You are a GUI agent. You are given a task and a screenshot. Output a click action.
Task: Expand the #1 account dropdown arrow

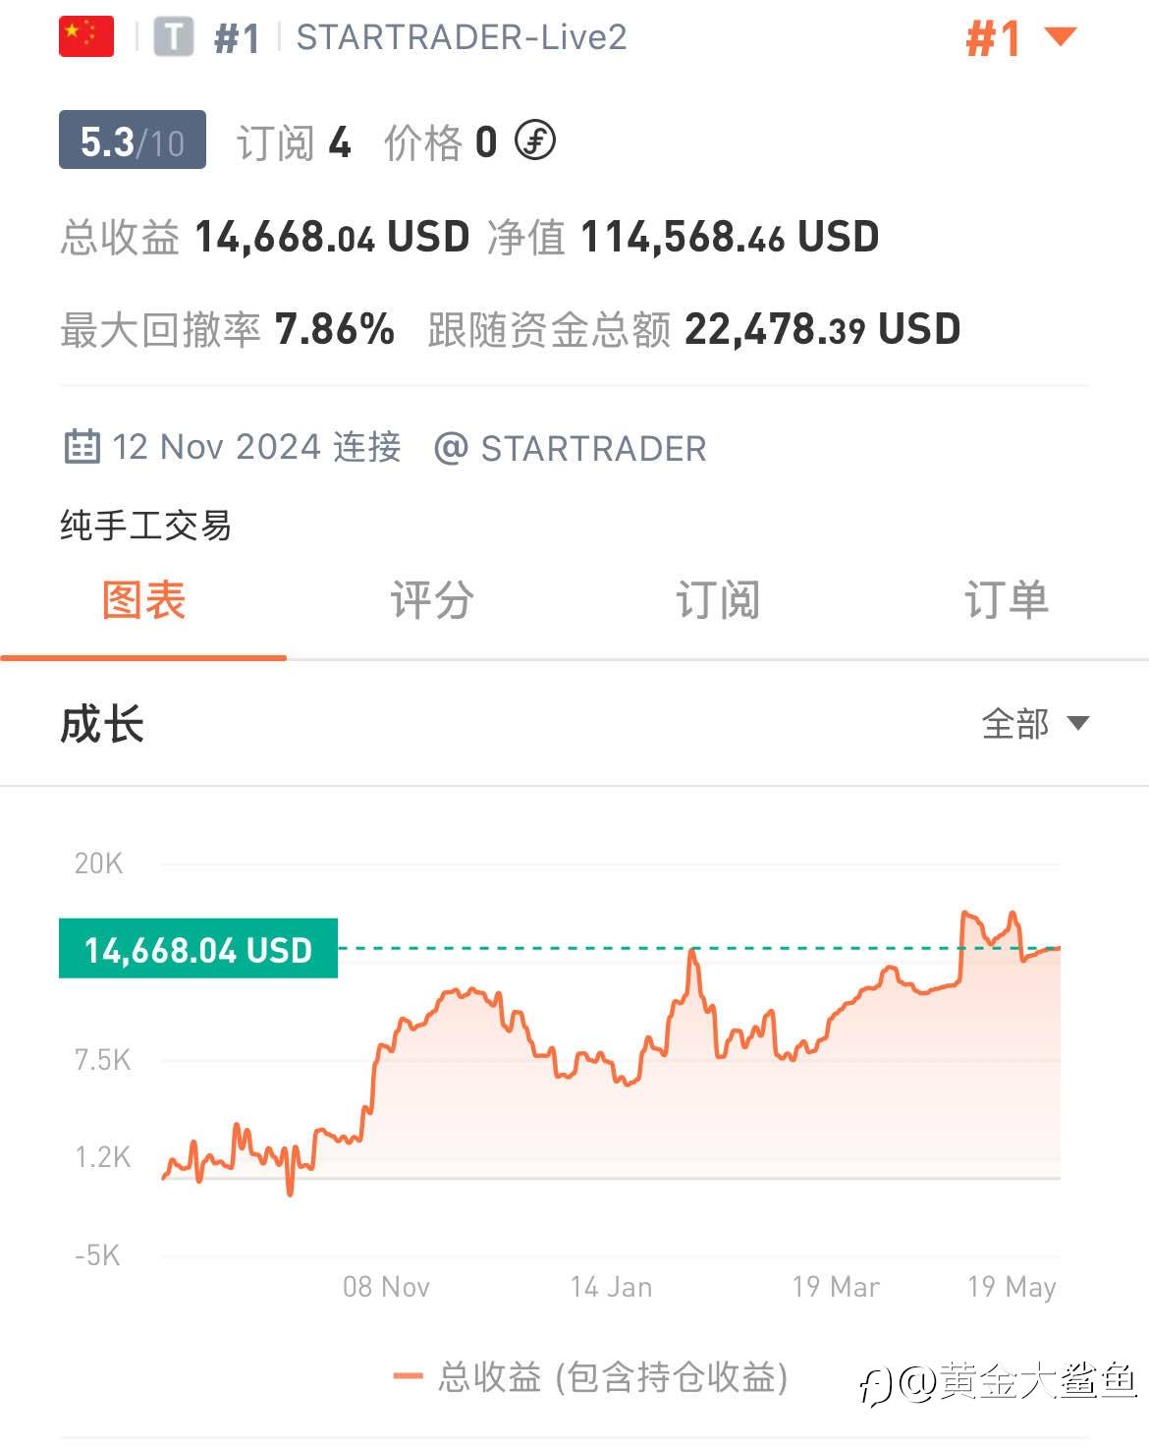coord(1061,37)
